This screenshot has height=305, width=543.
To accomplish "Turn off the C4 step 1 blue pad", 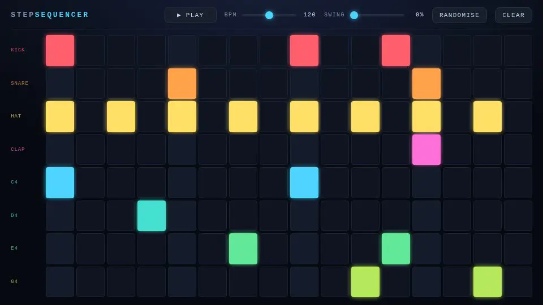I will coord(60,182).
